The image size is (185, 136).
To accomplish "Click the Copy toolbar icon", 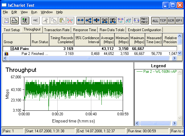I will tap(54, 21).
